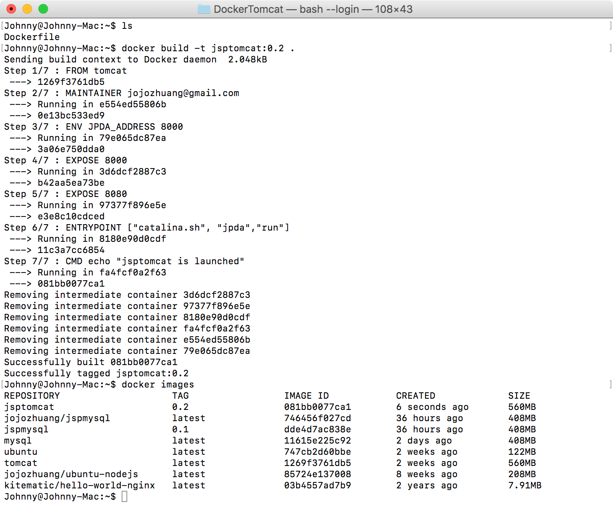Click the 'jsptomcat' repository row name
The width and height of the screenshot is (613, 506).
pos(29,407)
